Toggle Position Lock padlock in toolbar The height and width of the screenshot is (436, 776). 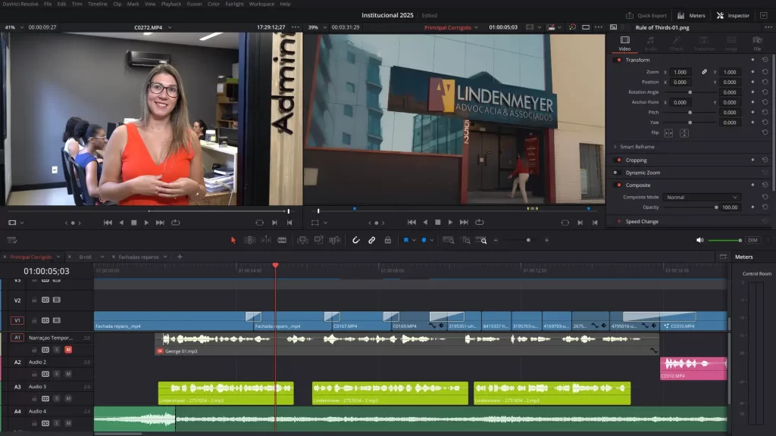coord(388,240)
